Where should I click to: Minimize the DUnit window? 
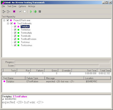pyautogui.click(x=104, y=3)
